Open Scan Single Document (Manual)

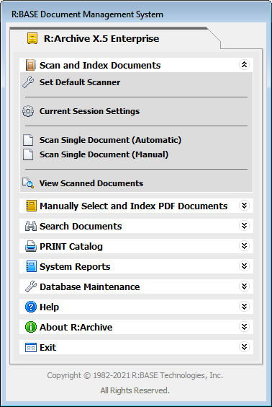[104, 154]
